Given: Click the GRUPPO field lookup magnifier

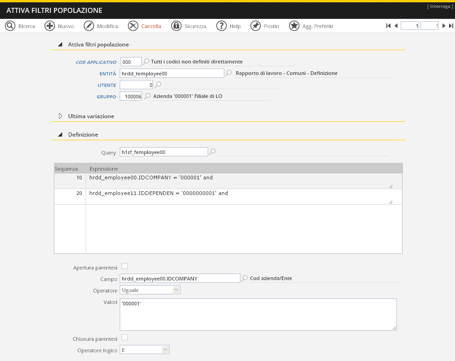Looking at the screenshot, I should 147,96.
